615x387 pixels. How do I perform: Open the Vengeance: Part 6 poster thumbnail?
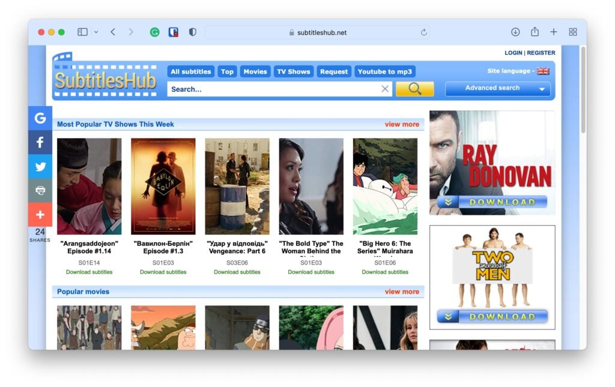[237, 187]
